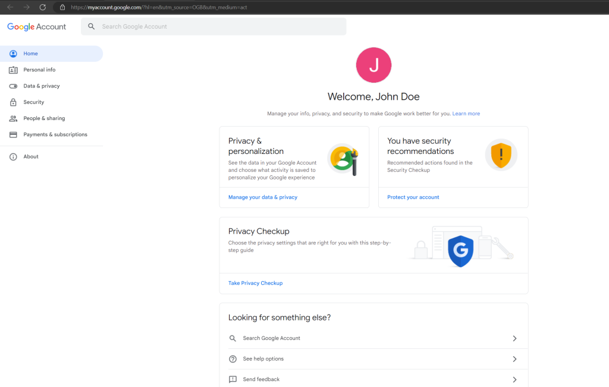This screenshot has height=387, width=609.
Task: Click Protect your account link
Action: pyautogui.click(x=413, y=197)
